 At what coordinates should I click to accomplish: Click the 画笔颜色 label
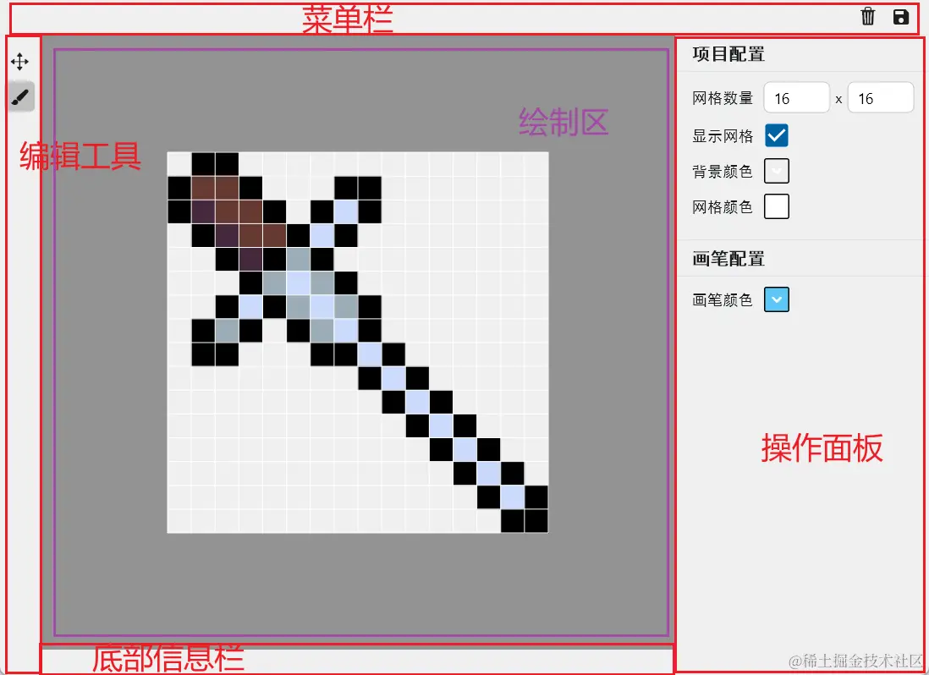[x=723, y=300]
